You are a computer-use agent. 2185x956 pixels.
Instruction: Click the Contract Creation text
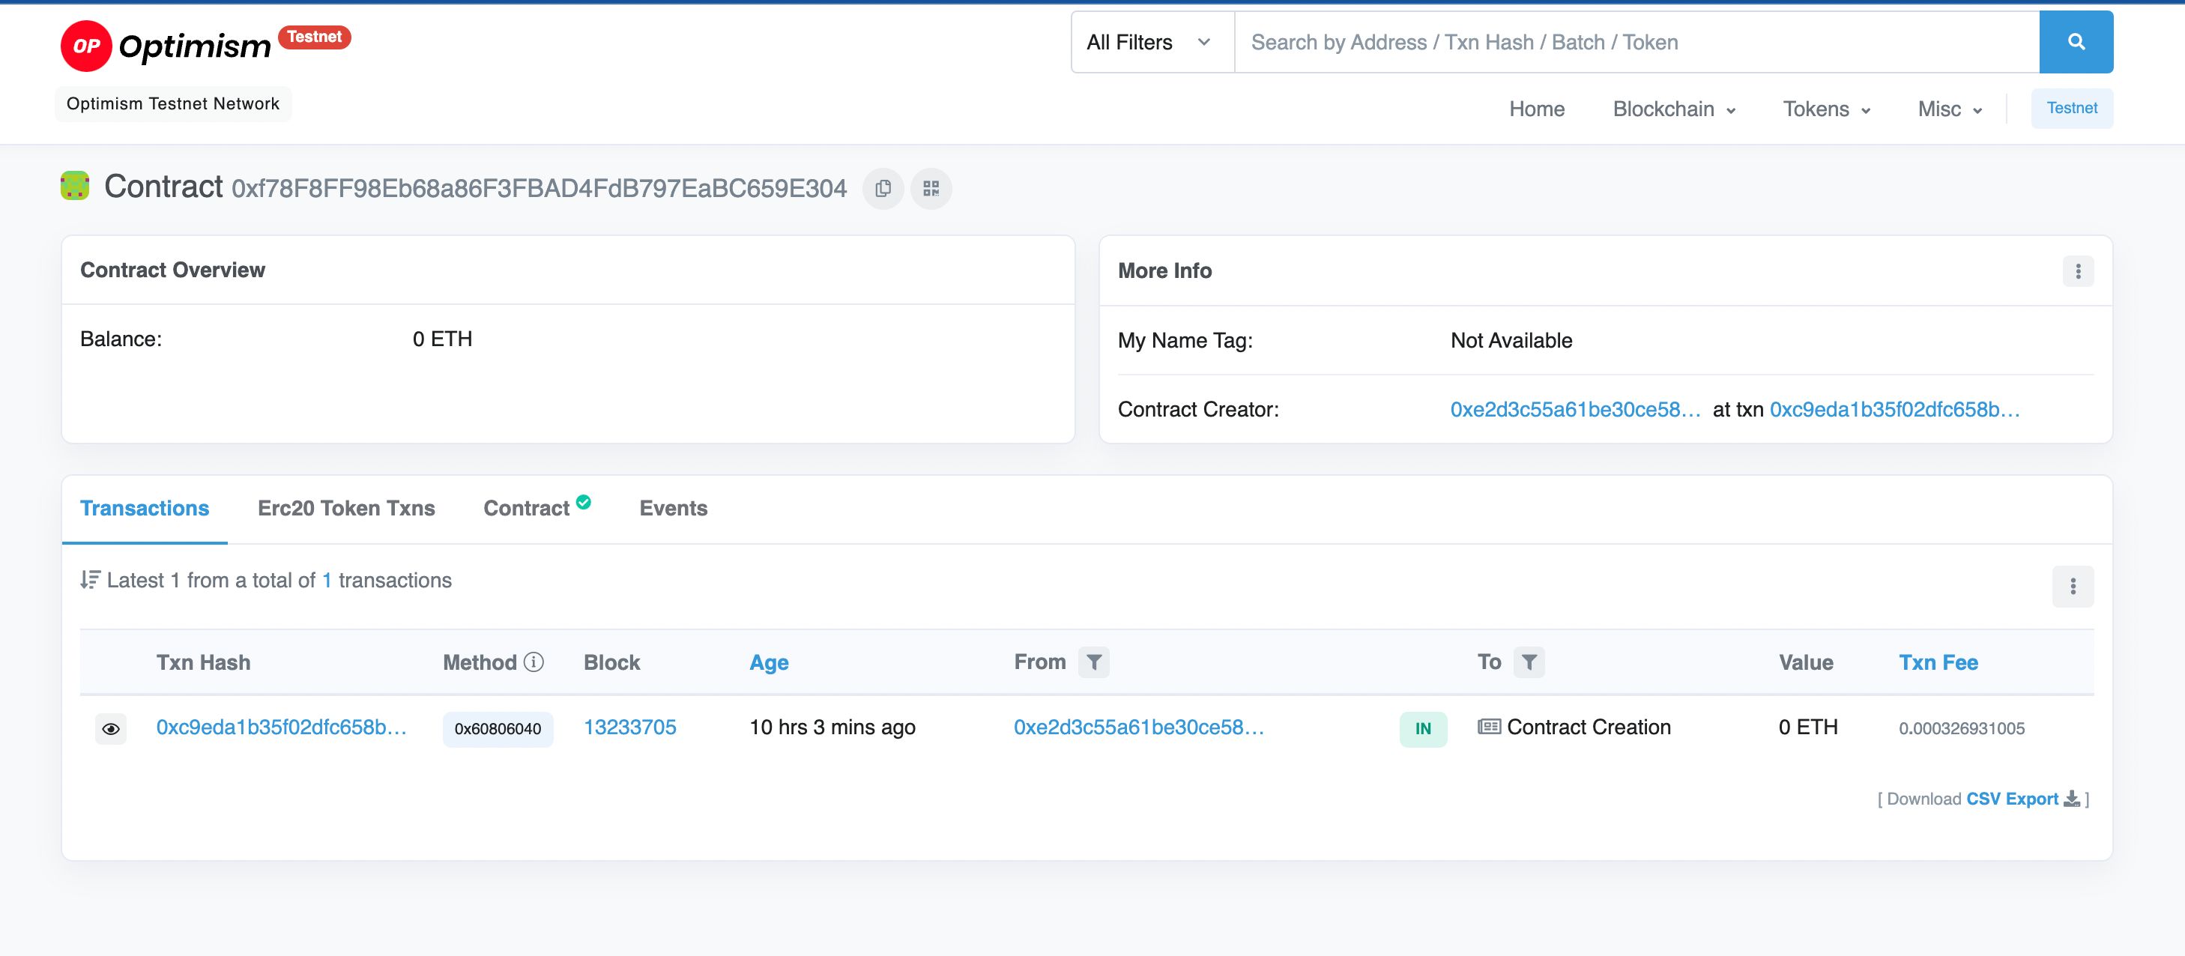pyautogui.click(x=1589, y=727)
